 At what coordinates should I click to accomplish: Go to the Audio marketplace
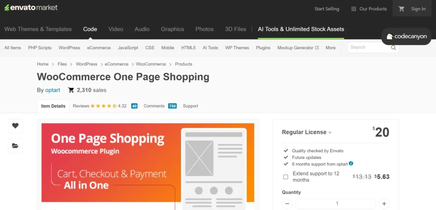pyautogui.click(x=142, y=29)
